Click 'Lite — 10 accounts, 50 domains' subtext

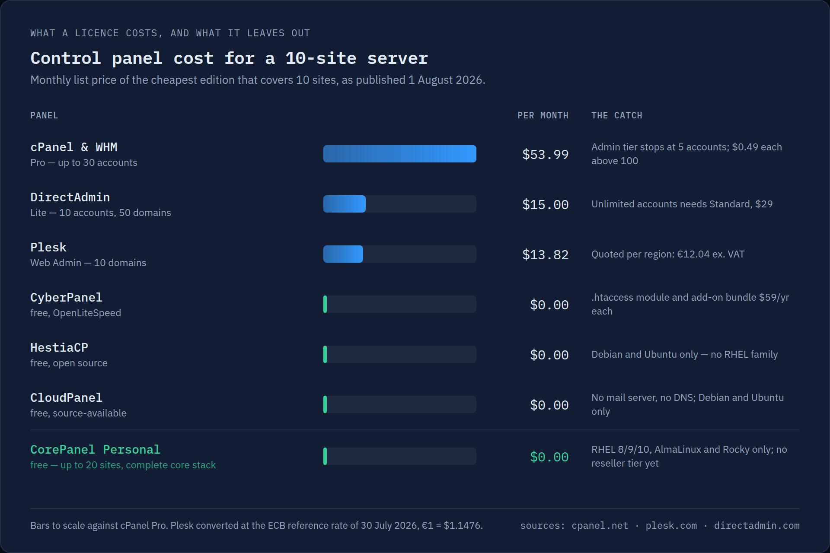(101, 213)
